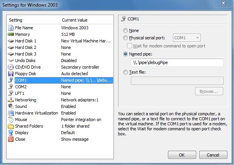Screen dimensions: 234x165
Task: Click the Shared Folders folder icon
Action: [11, 126]
